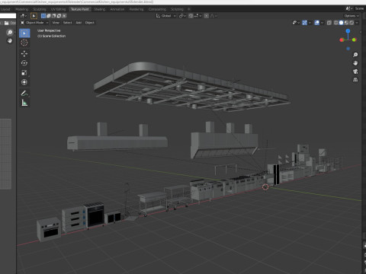Switch to the UV Editing workspace tab
This screenshot has width=366, height=274.
pos(58,9)
